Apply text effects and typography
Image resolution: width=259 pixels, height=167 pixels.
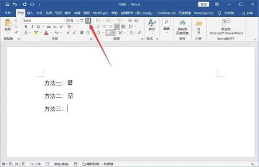tap(26, 33)
